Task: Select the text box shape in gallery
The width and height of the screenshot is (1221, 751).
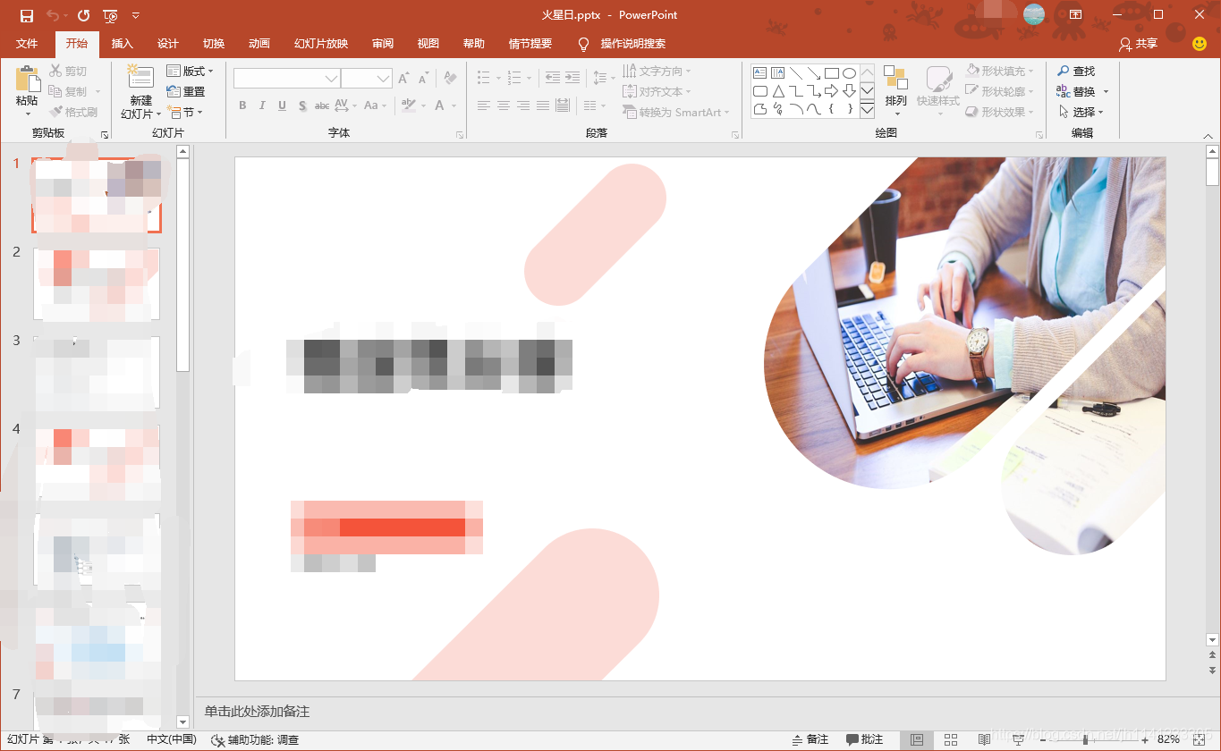Action: pyautogui.click(x=760, y=73)
